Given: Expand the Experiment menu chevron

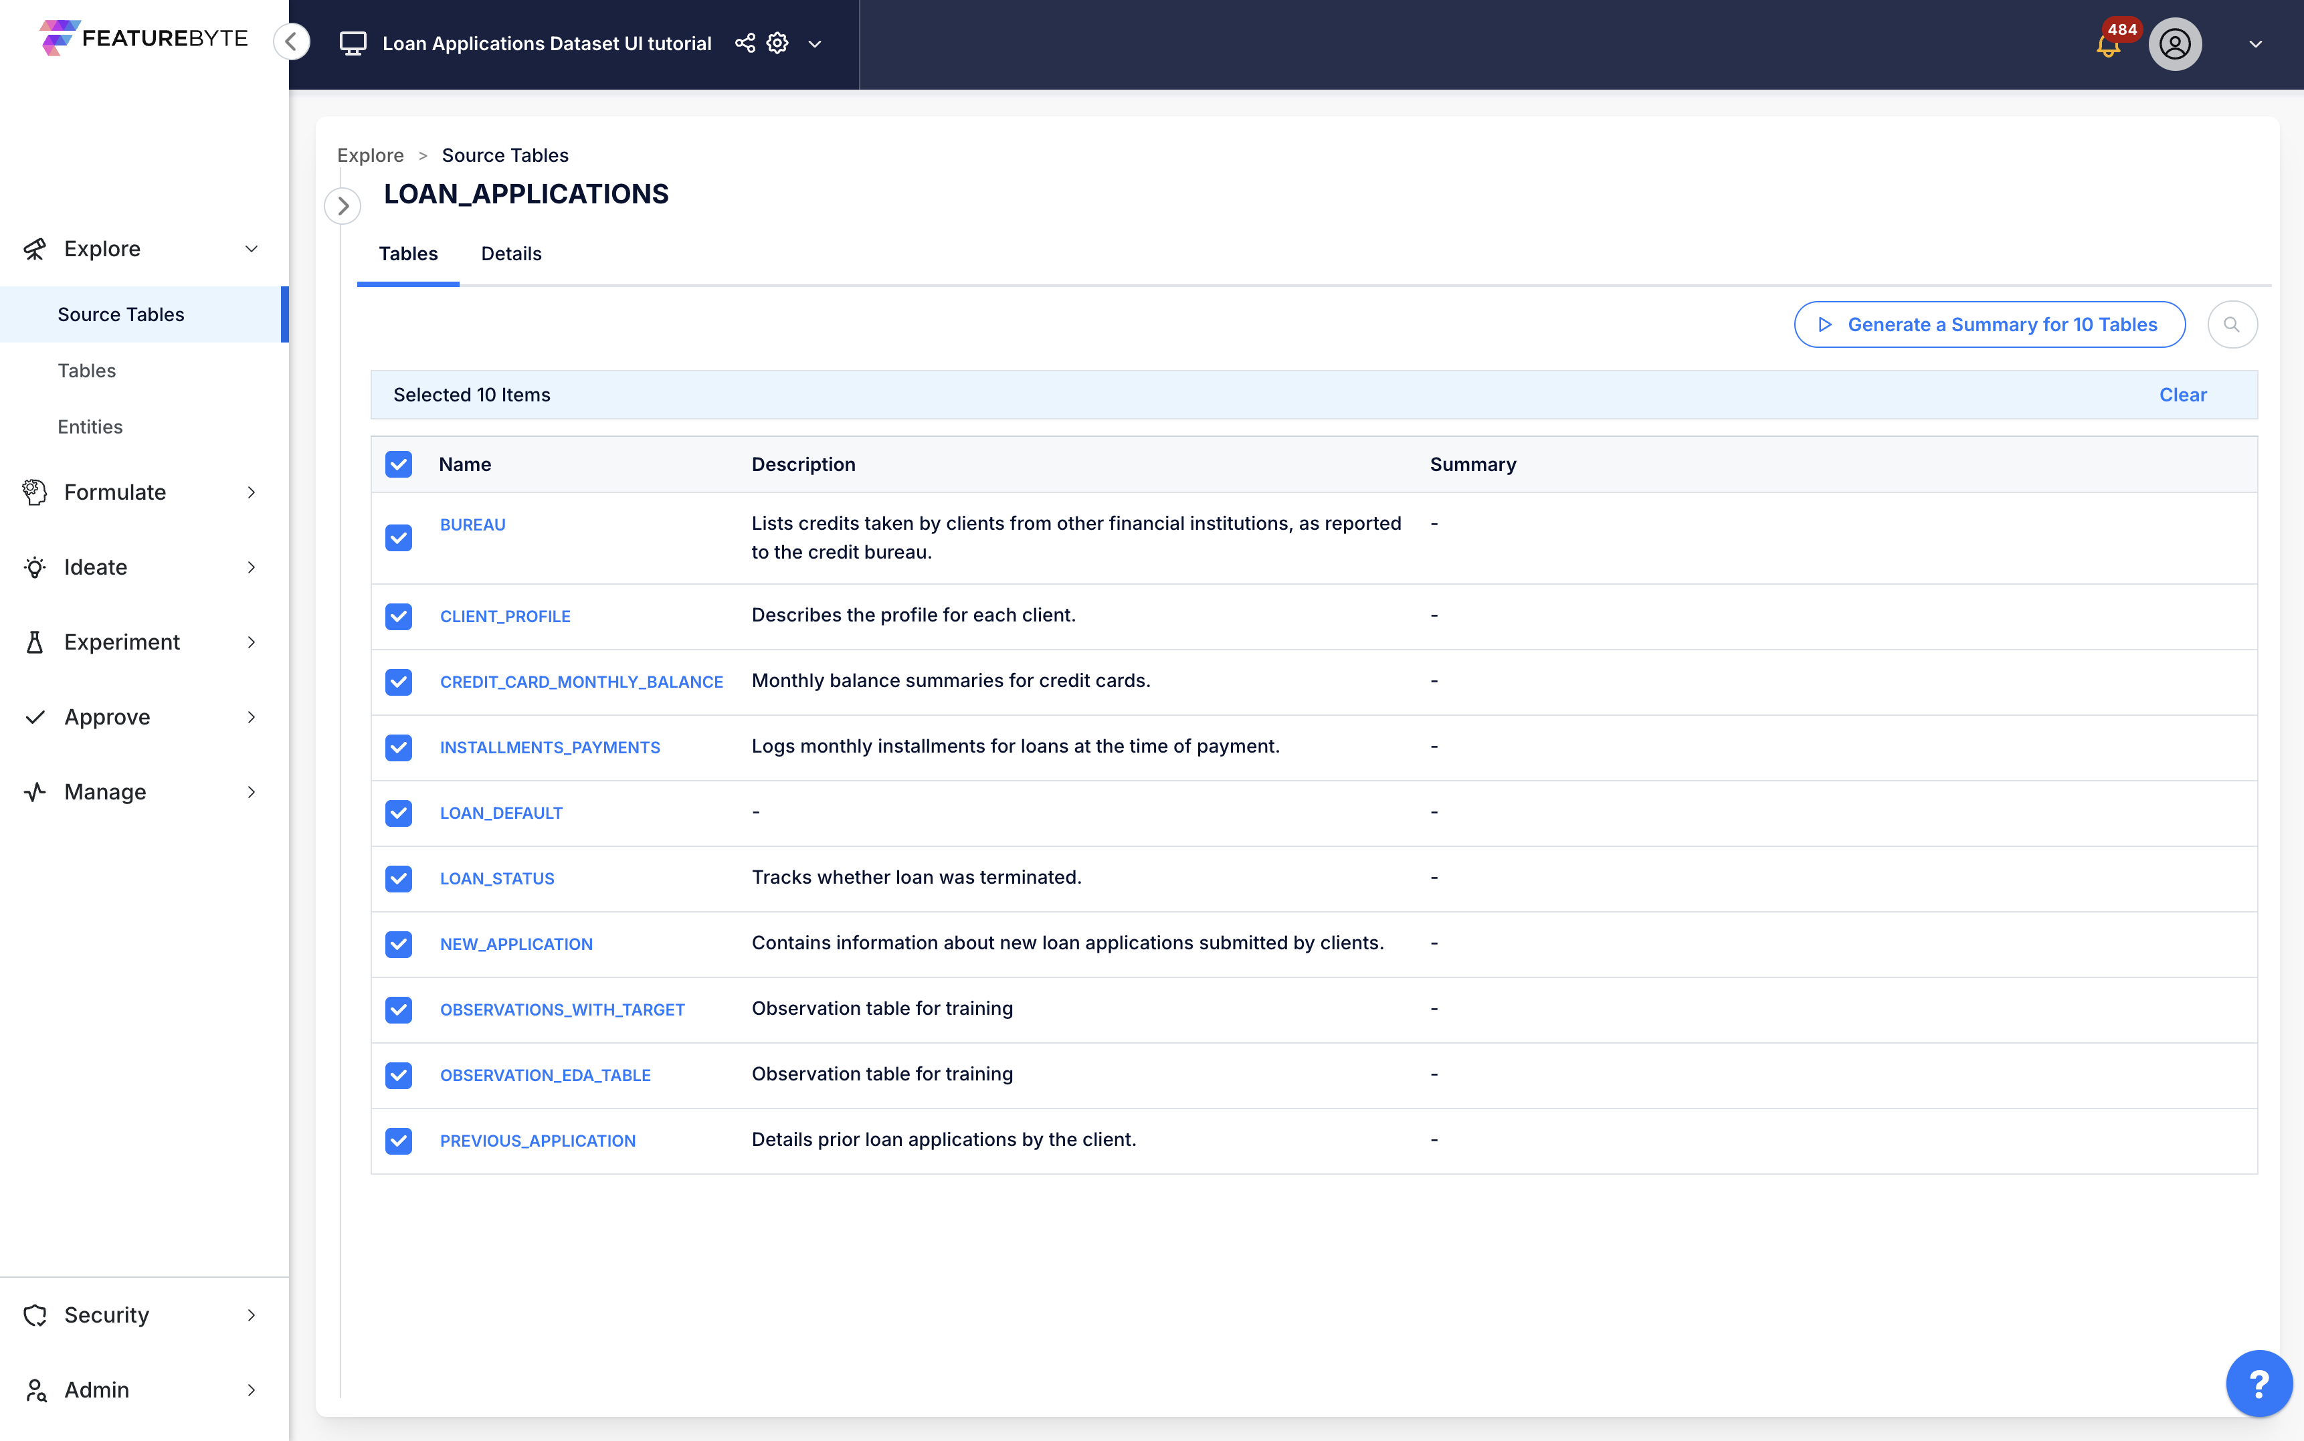Looking at the screenshot, I should 252,642.
